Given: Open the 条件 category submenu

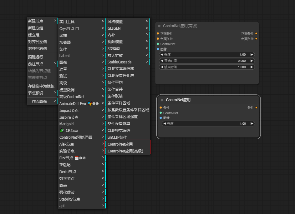Looking at the screenshot, I should tap(82, 49).
